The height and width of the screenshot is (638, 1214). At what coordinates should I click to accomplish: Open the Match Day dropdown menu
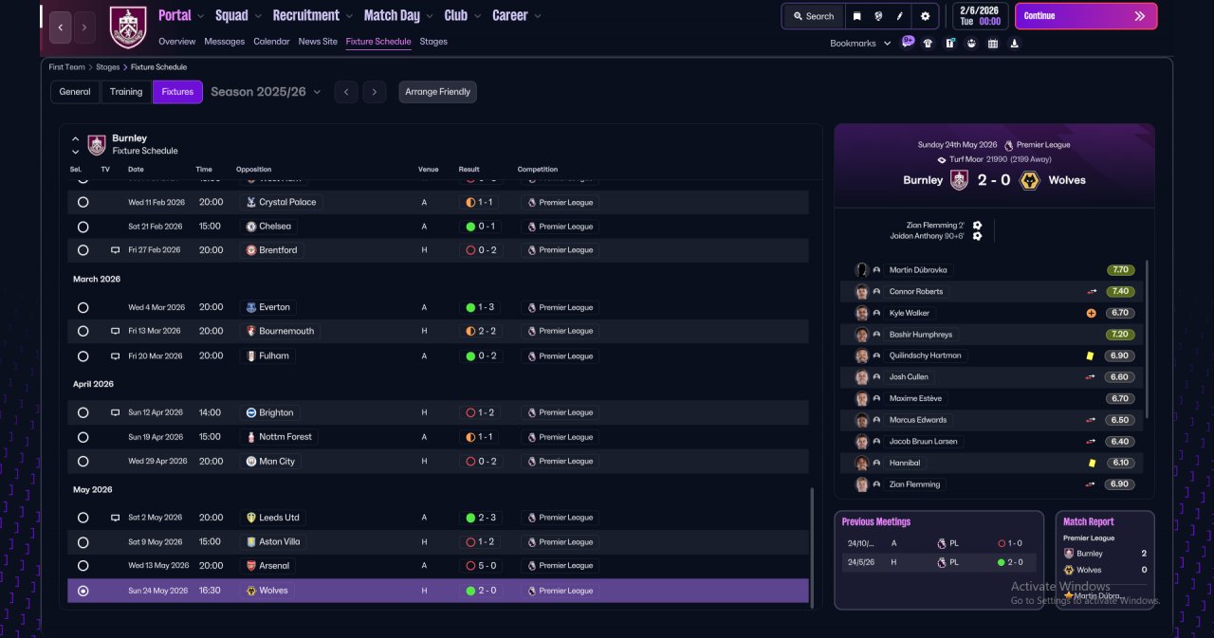pyautogui.click(x=398, y=15)
